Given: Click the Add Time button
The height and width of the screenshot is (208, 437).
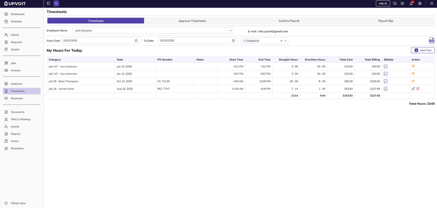Looking at the screenshot, I should [x=423, y=50].
